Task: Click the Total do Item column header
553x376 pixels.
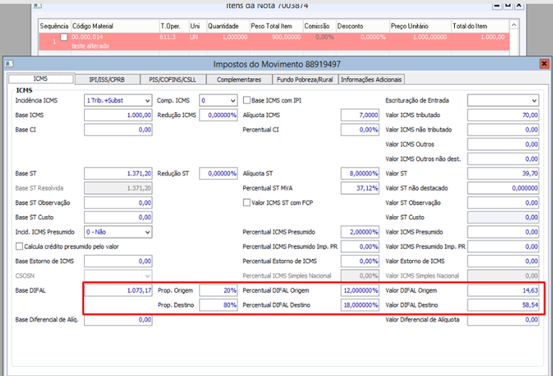Action: point(480,26)
